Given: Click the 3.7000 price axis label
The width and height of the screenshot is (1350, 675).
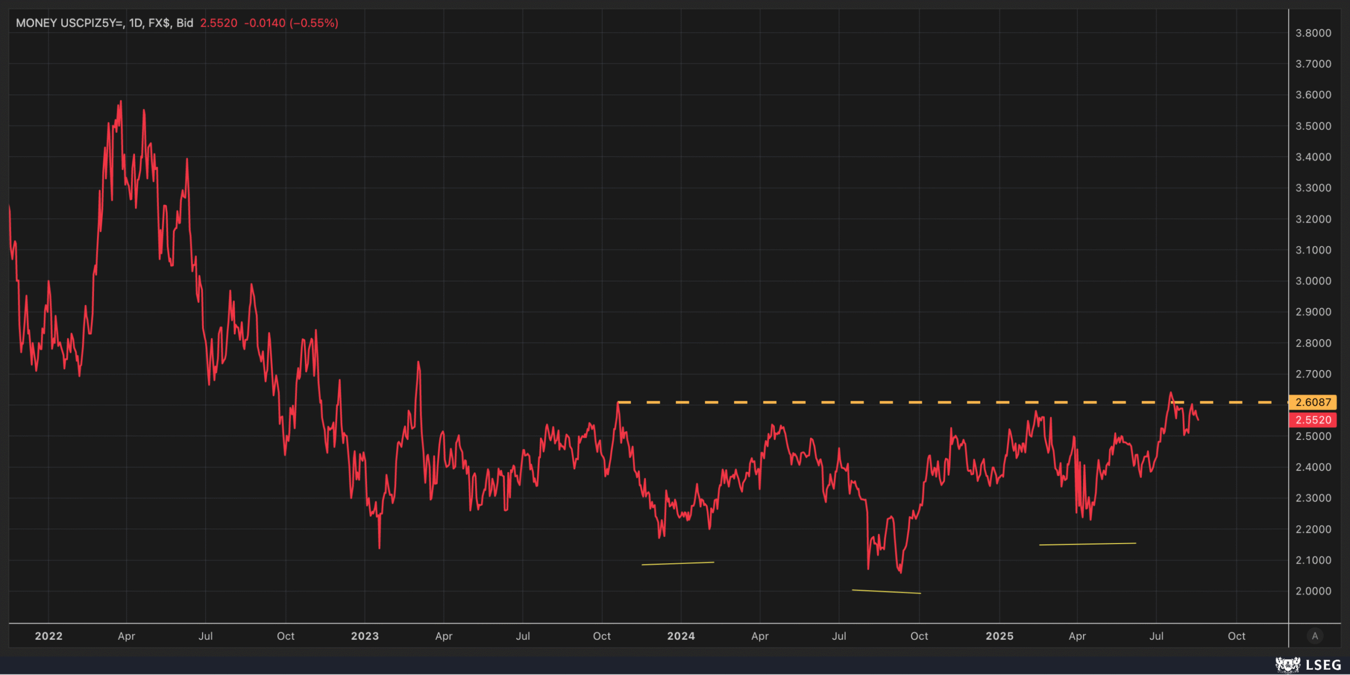Looking at the screenshot, I should (x=1313, y=64).
